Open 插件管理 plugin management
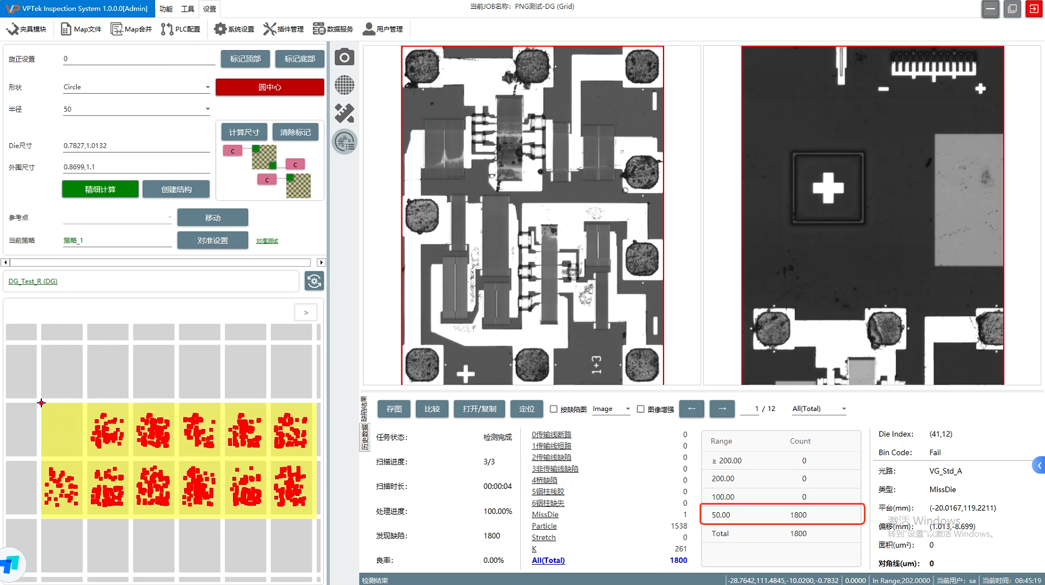This screenshot has width=1045, height=585. pyautogui.click(x=284, y=29)
